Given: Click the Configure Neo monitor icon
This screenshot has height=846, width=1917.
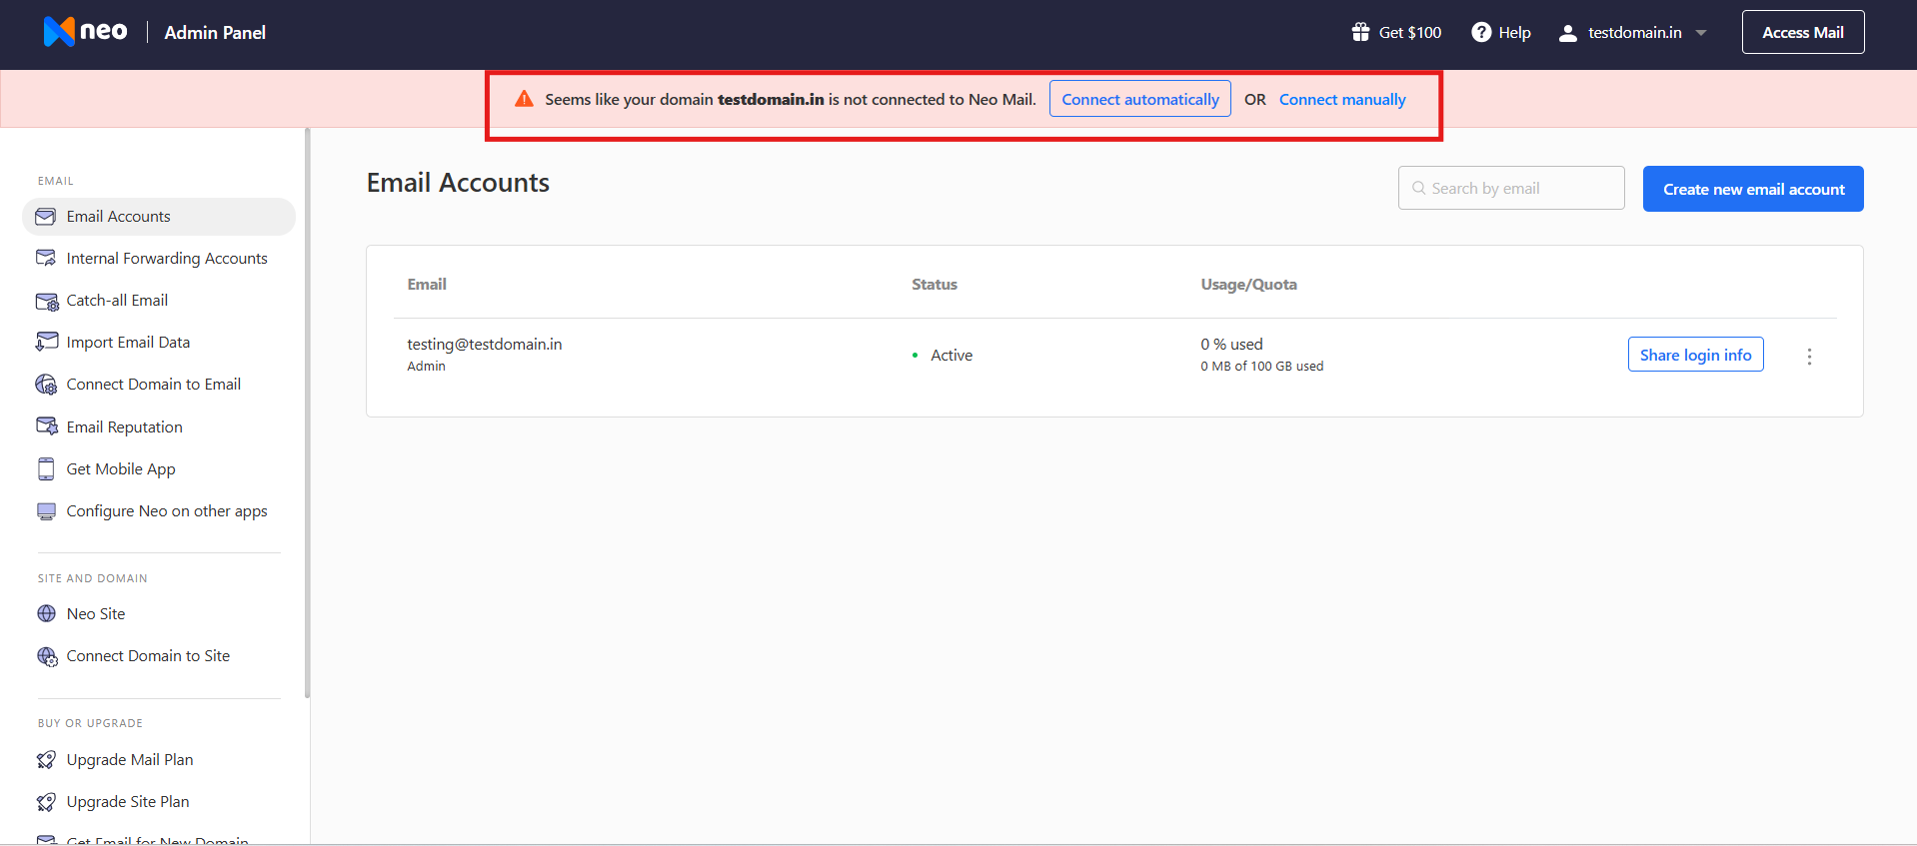Looking at the screenshot, I should 46,511.
